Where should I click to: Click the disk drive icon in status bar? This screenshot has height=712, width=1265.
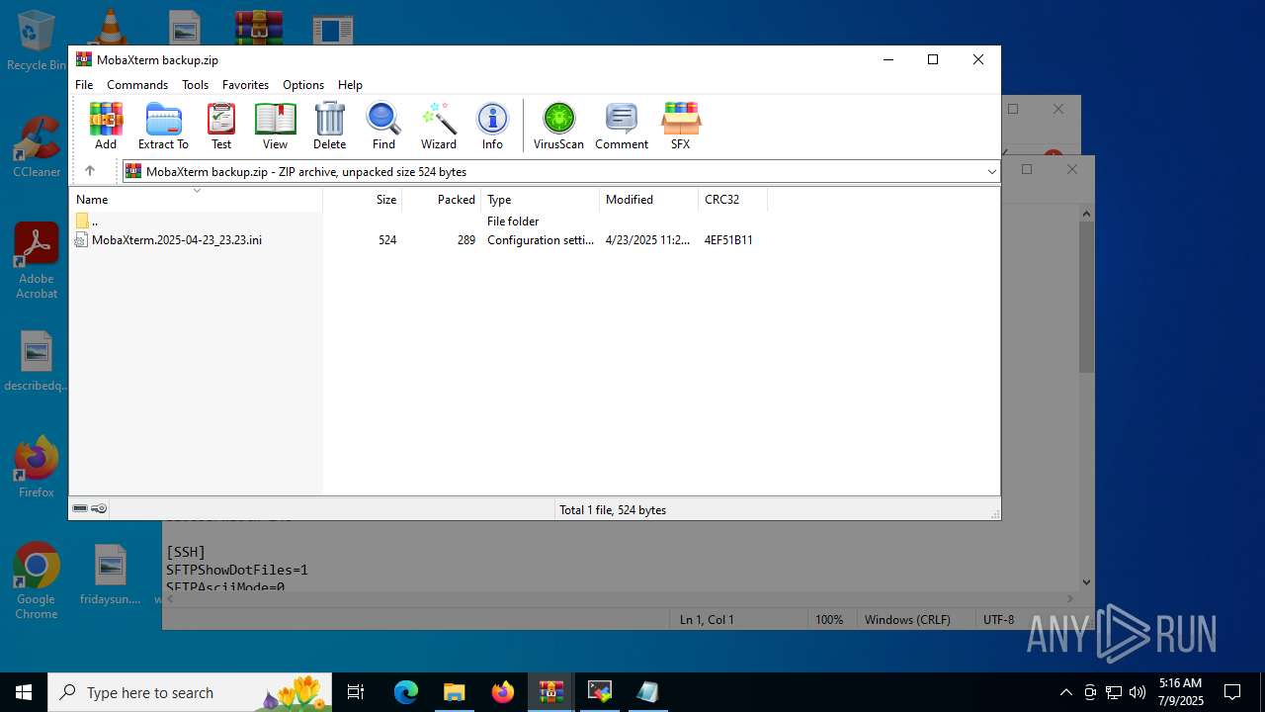[80, 508]
